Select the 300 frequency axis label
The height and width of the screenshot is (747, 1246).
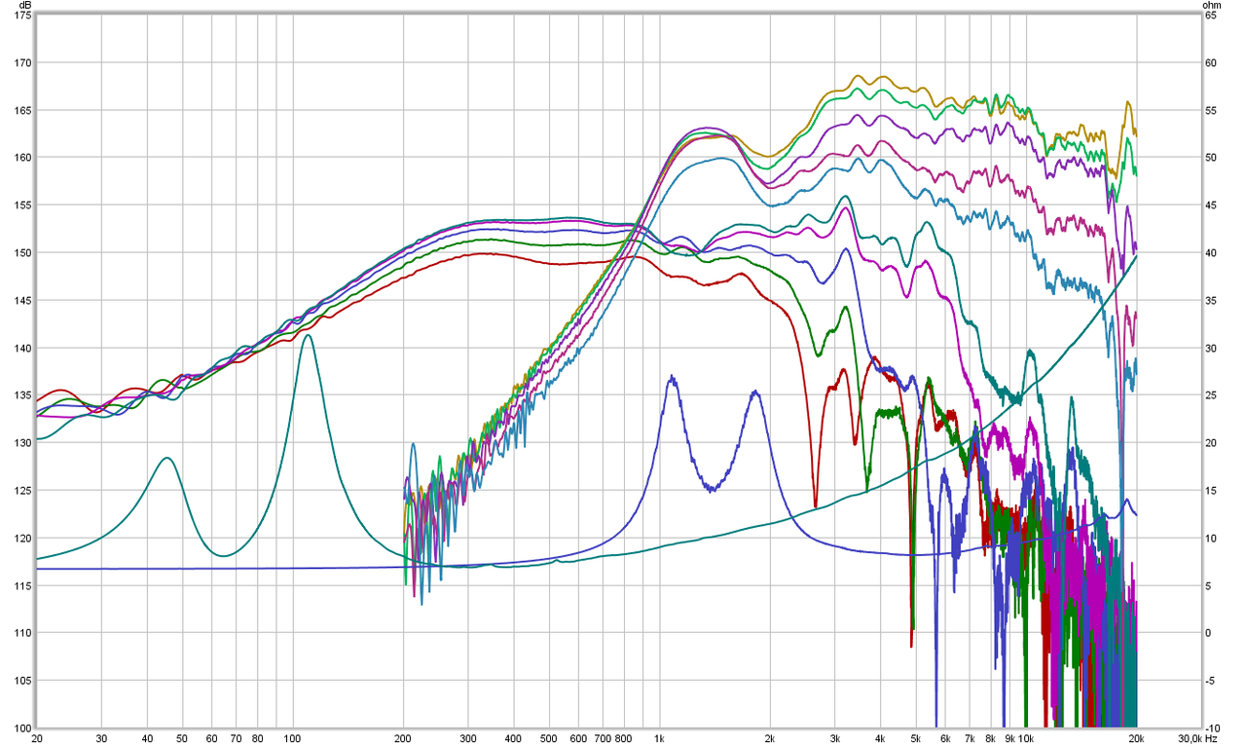coord(468,738)
